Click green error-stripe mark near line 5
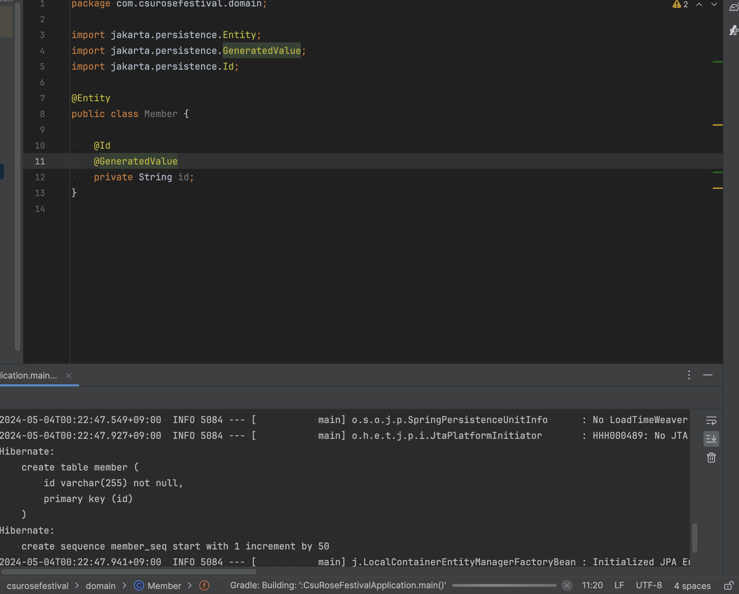The image size is (739, 594). pyautogui.click(x=717, y=62)
